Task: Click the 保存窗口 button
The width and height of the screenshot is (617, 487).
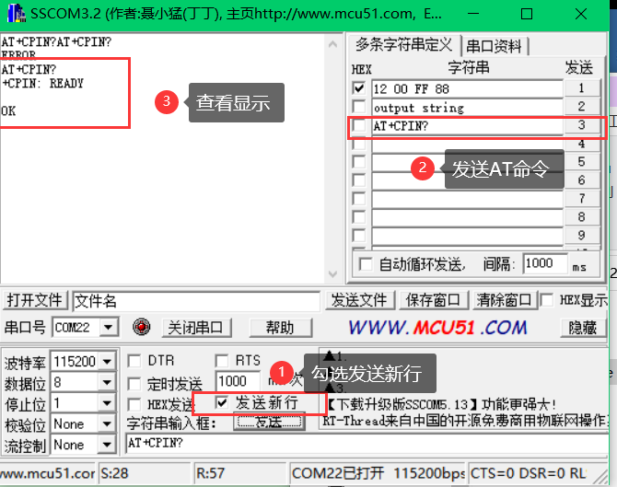Action: (x=433, y=300)
